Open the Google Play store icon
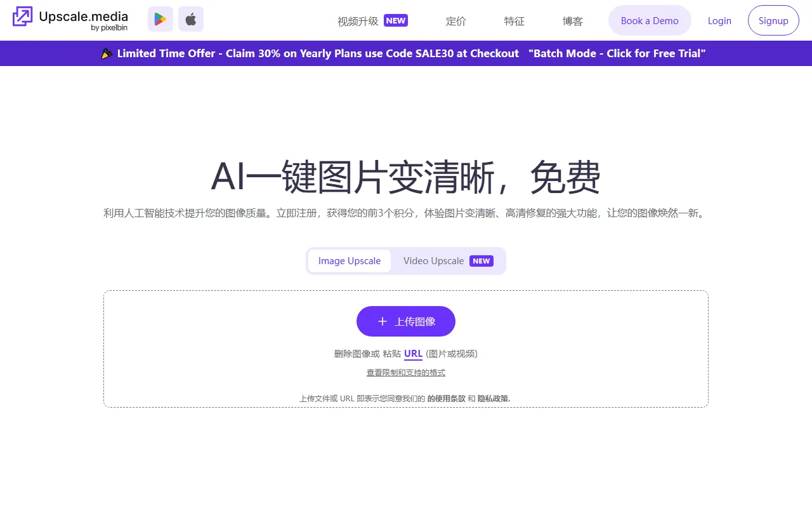 [x=160, y=19]
